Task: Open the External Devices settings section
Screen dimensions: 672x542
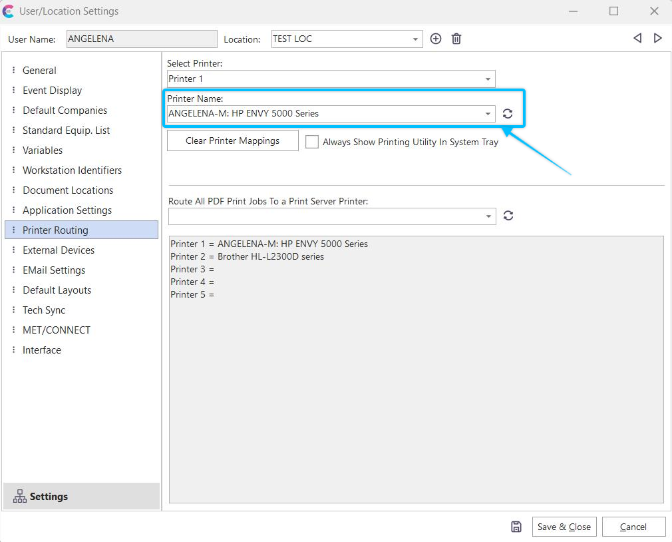Action: coord(59,250)
